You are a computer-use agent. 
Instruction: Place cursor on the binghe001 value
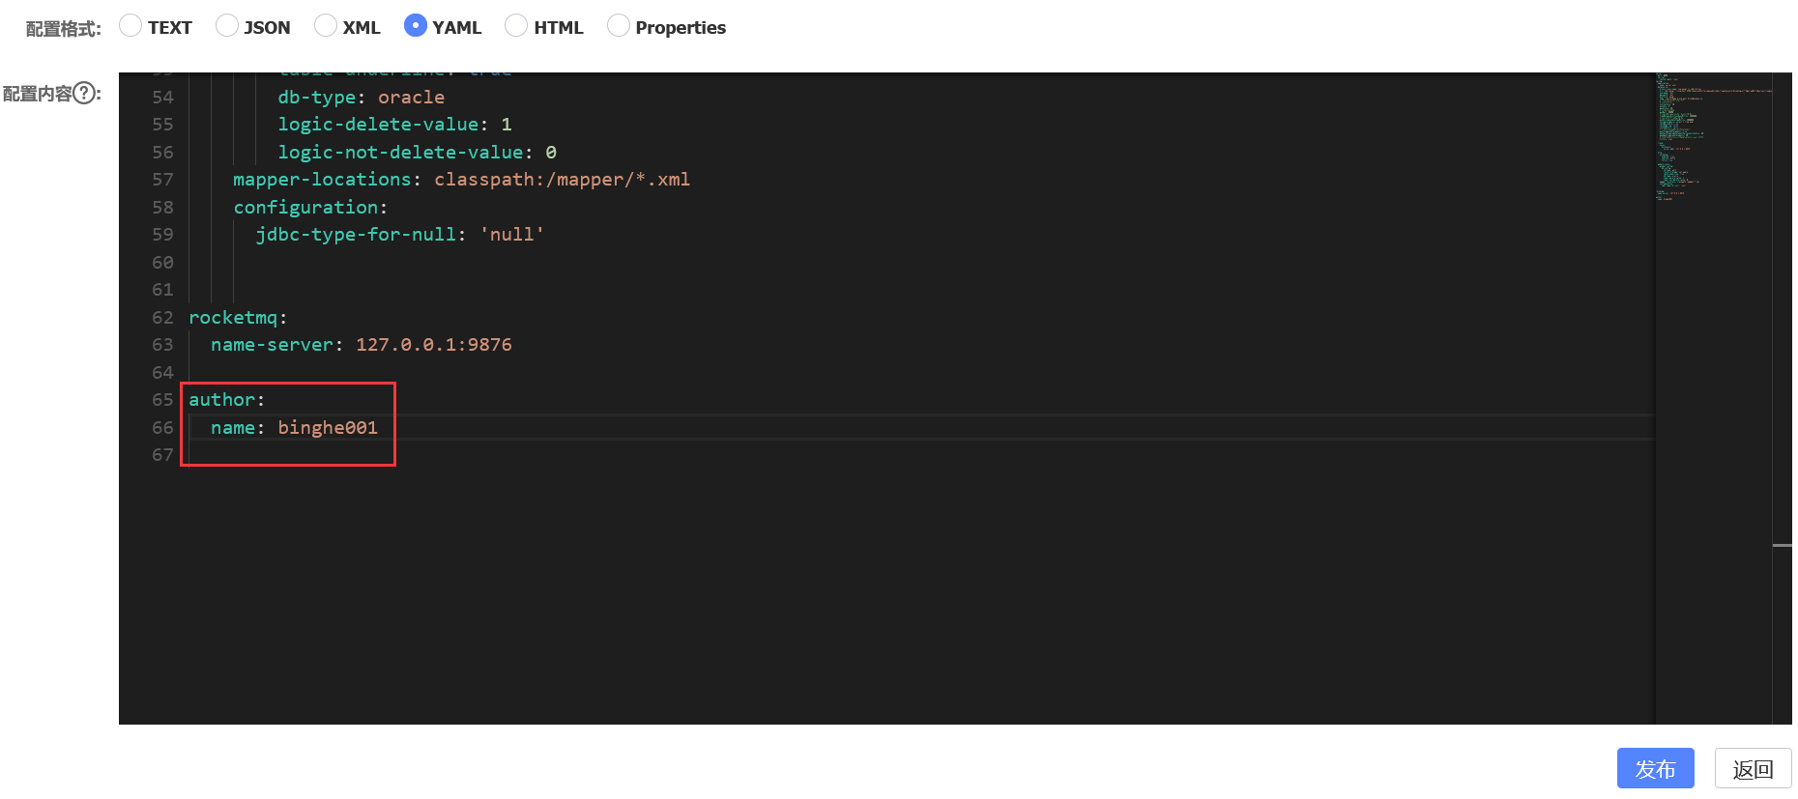[x=328, y=428]
